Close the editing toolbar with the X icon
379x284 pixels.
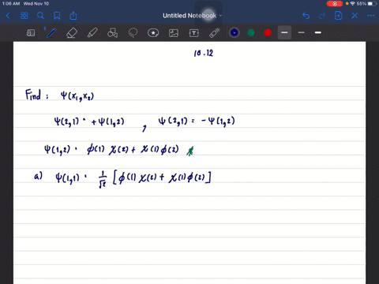pyautogui.click(x=355, y=16)
